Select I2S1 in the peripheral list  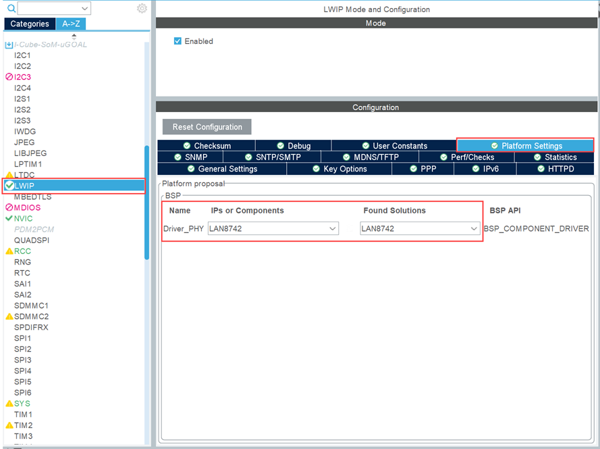click(x=22, y=99)
